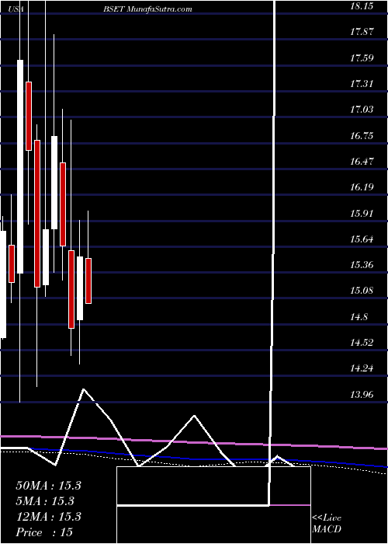Click the last red candlestick on the chart

pyautogui.click(x=88, y=281)
